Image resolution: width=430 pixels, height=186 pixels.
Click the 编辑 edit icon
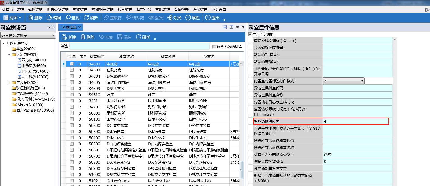coord(49,18)
